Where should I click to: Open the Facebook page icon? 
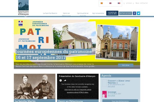(x=134, y=13)
